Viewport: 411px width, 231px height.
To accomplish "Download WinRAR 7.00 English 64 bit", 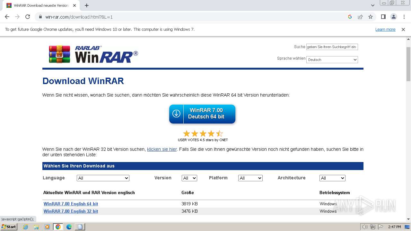I will [x=71, y=204].
